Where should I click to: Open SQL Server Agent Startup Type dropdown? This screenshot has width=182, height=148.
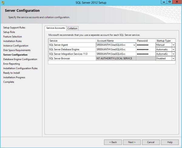pyautogui.click(x=174, y=45)
